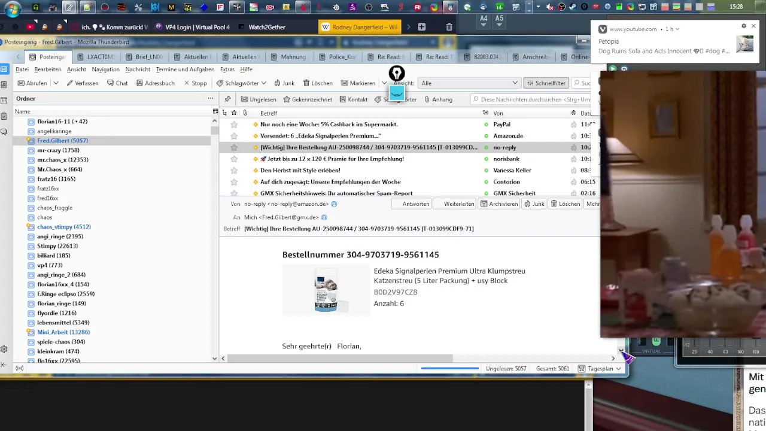Click the pin icon to keep filters applied
The width and height of the screenshot is (766, 431).
point(227,99)
